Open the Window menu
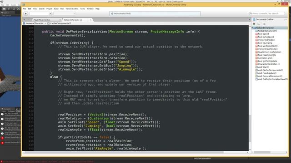 (90, 9)
